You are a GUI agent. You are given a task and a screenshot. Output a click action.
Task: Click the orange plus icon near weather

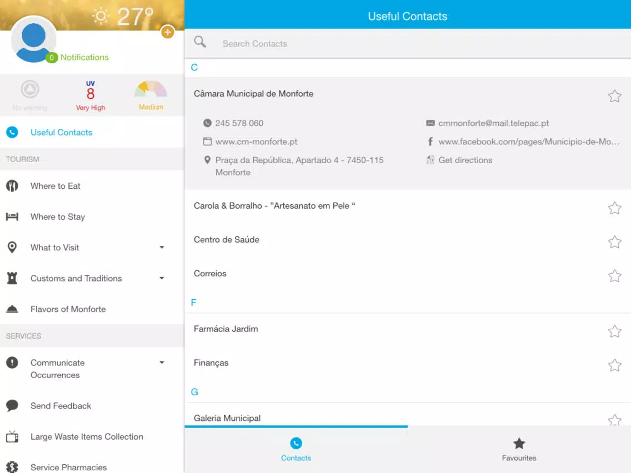(x=167, y=32)
